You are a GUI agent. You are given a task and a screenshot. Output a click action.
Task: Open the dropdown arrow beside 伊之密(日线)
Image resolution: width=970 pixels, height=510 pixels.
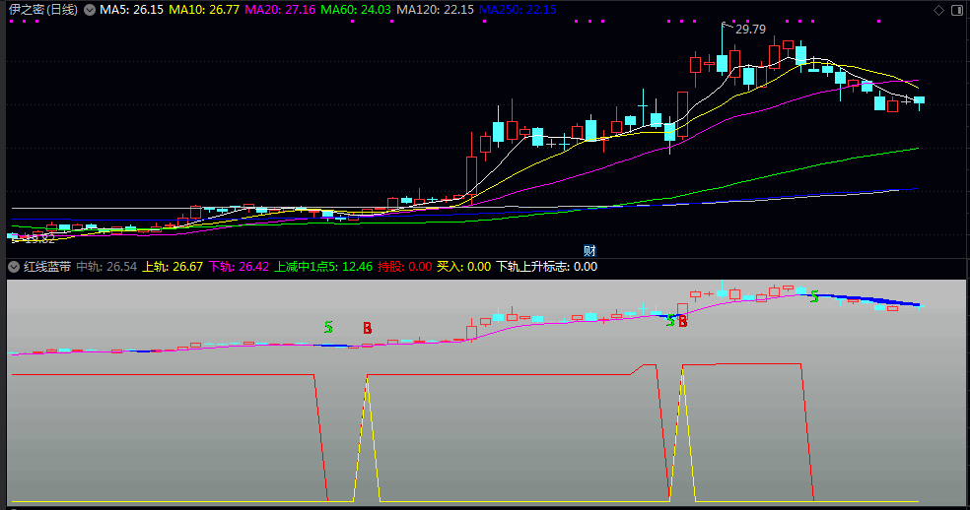[x=91, y=10]
